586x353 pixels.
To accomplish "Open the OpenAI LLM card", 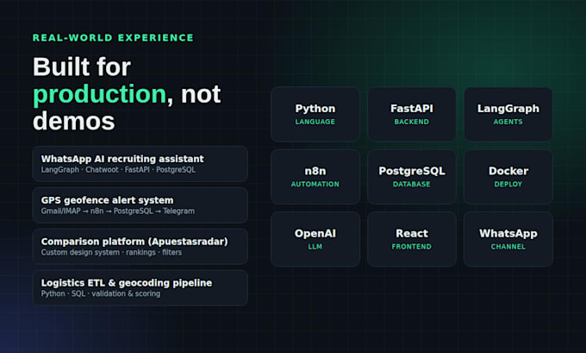I will click(x=315, y=239).
